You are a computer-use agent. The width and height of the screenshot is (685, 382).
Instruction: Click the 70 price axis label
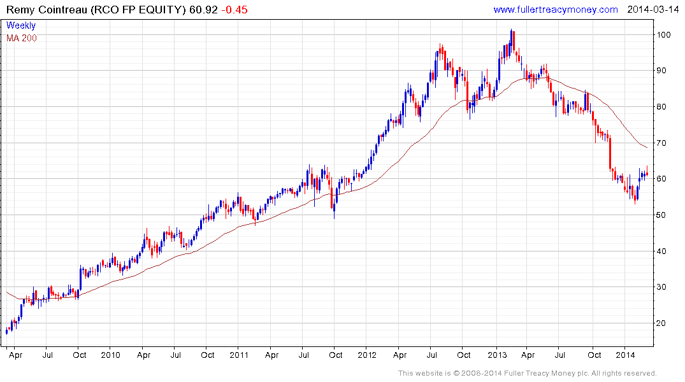click(661, 143)
